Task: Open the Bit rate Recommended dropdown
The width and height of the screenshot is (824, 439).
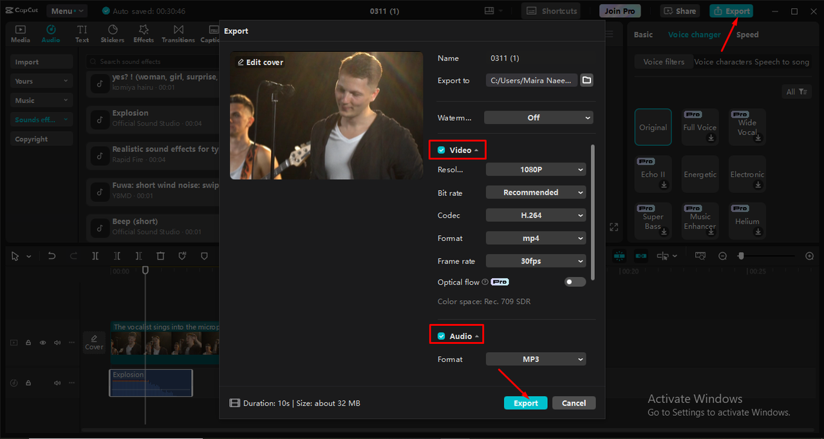Action: tap(536, 192)
